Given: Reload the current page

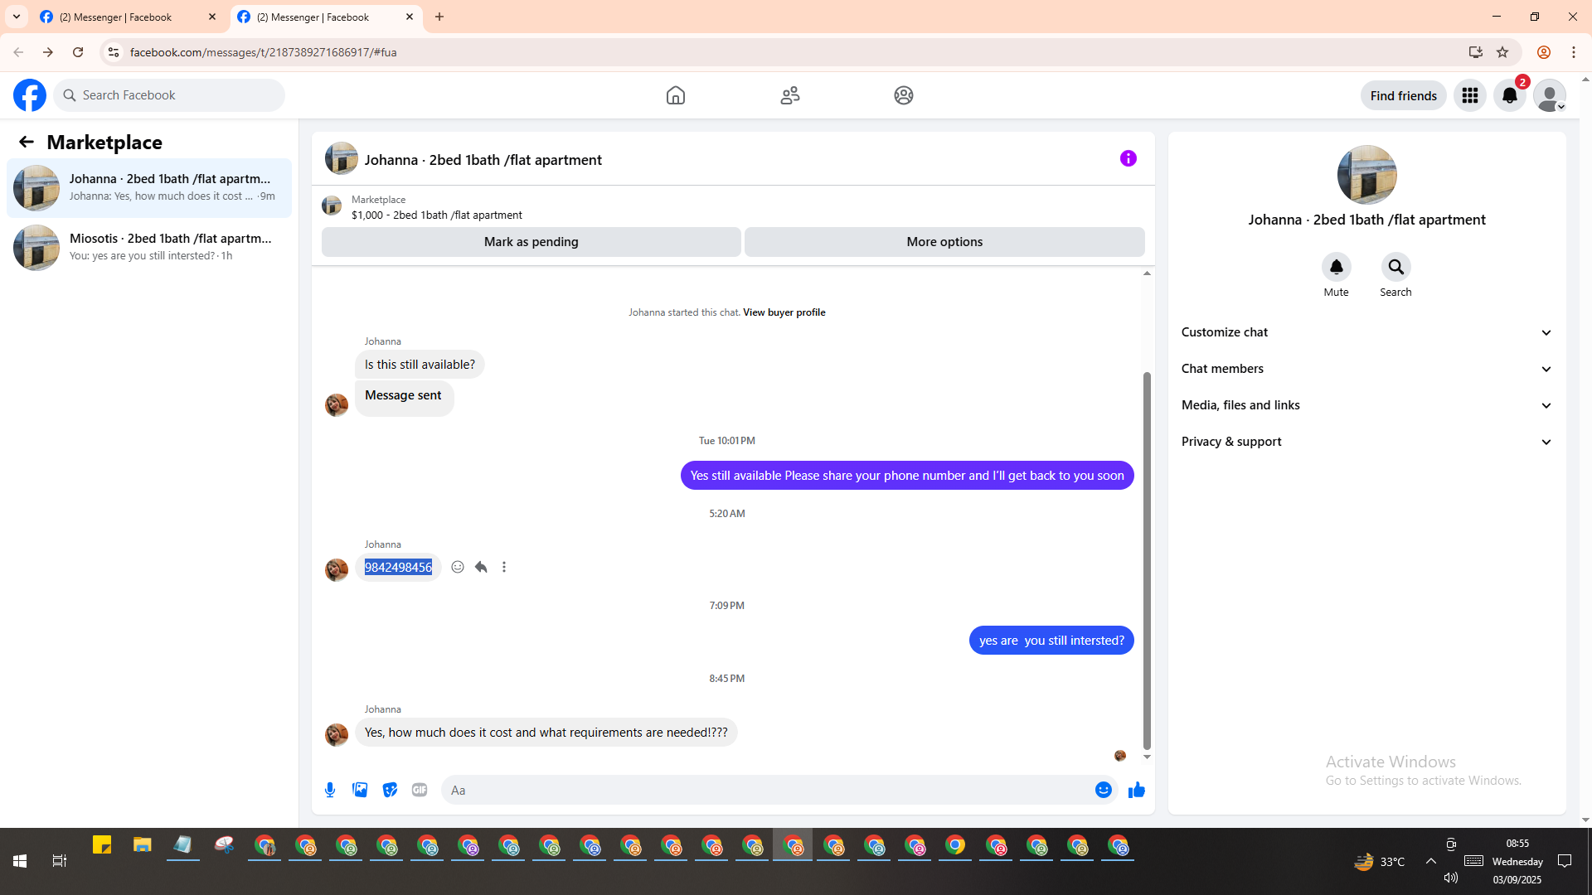Looking at the screenshot, I should (78, 52).
